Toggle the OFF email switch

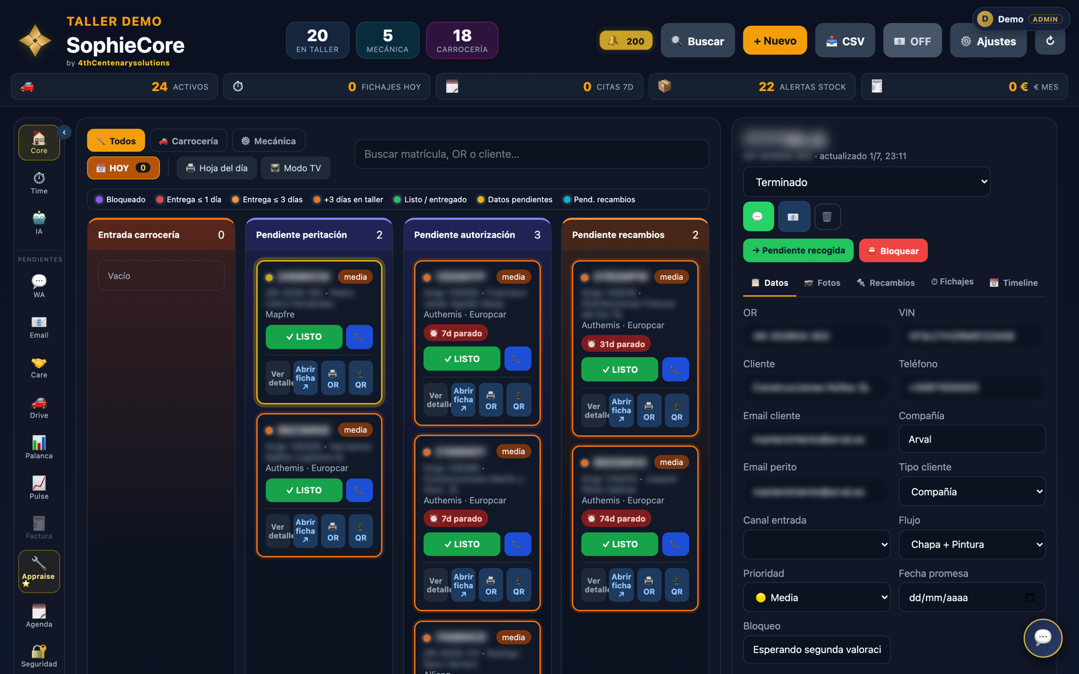click(912, 40)
